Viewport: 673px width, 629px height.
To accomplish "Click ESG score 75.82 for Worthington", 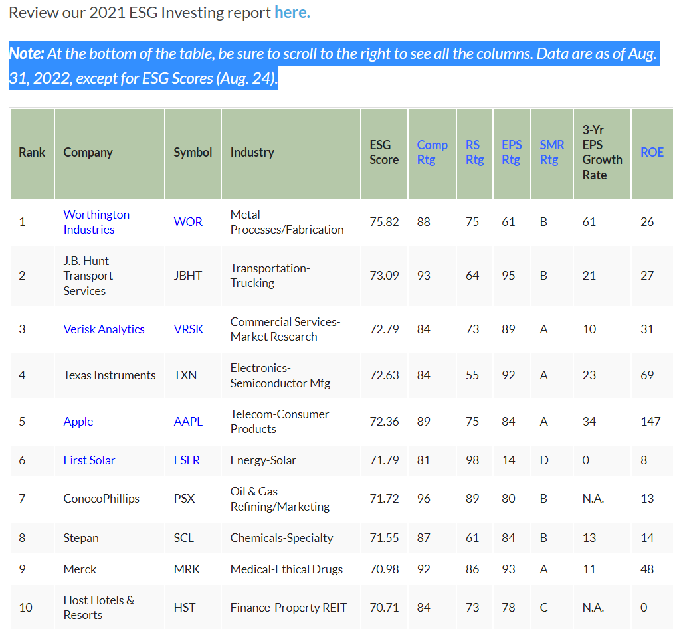I will [x=384, y=222].
